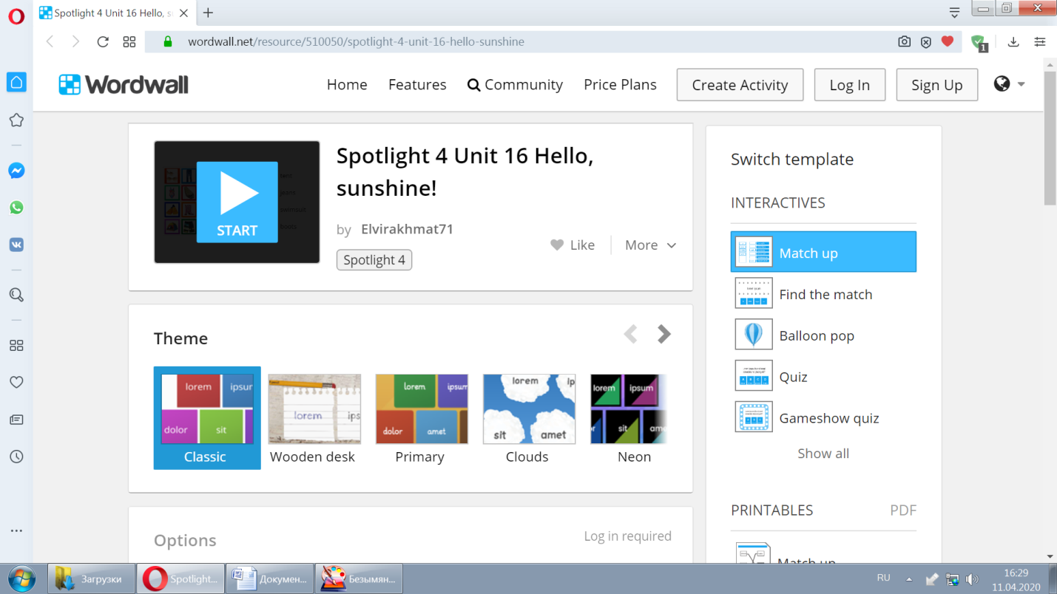This screenshot has width=1057, height=594.
Task: Open Price Plans page
Action: pos(620,85)
